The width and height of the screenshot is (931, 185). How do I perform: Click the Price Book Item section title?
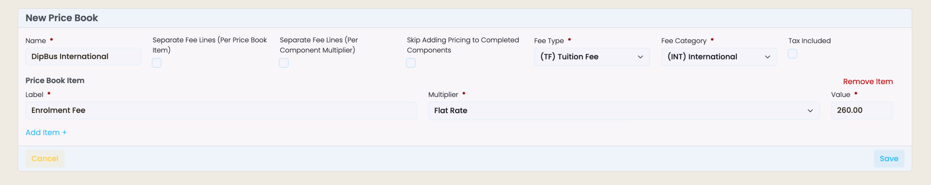tap(55, 81)
